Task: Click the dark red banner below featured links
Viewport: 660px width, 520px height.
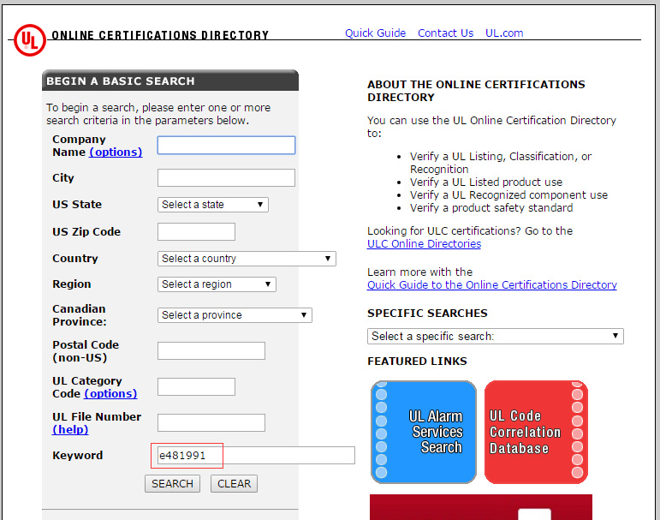Action: (x=481, y=507)
